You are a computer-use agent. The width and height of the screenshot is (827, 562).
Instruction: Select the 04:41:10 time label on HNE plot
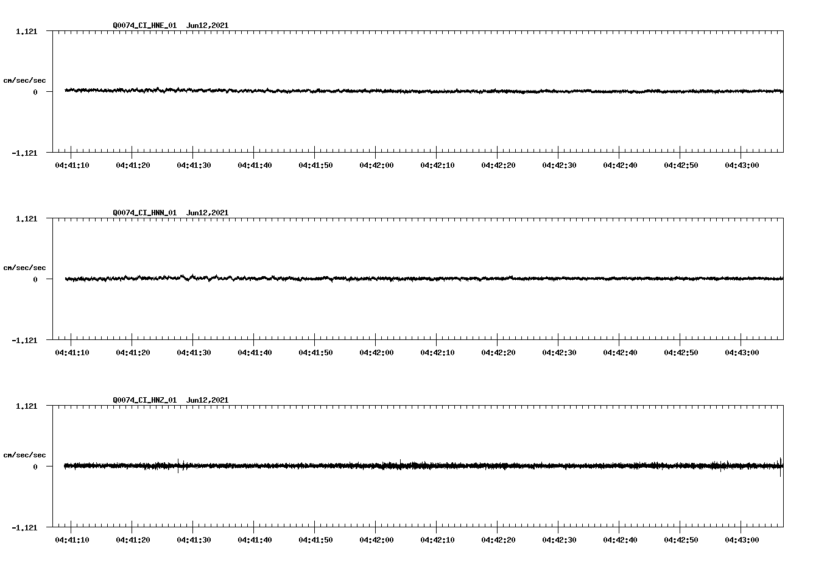tap(72, 165)
